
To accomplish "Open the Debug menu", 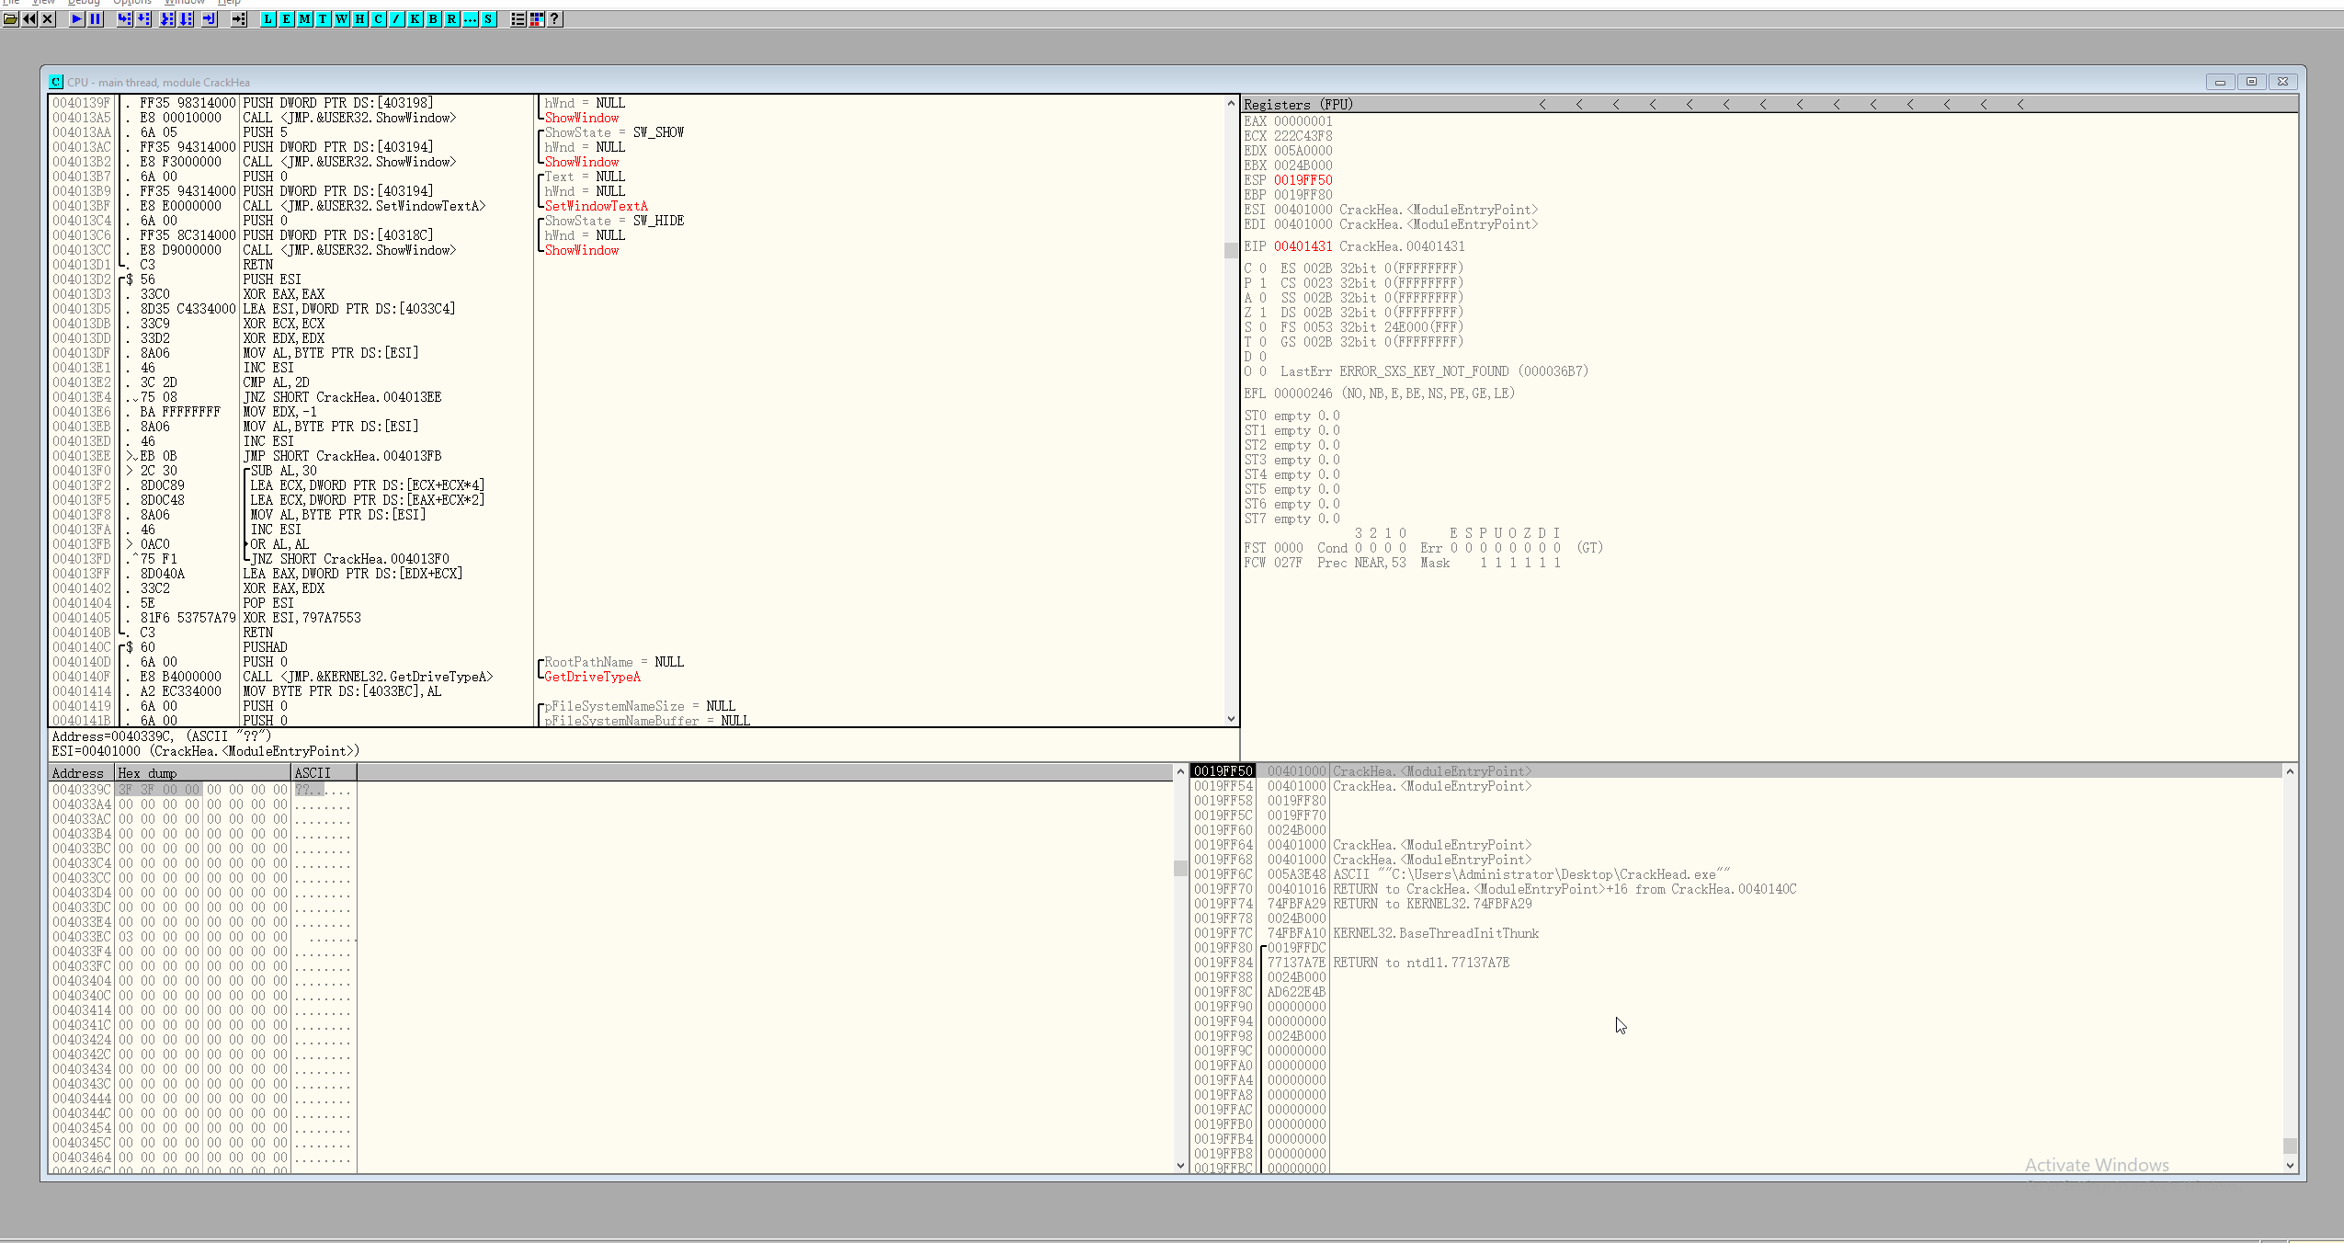I will coord(84,3).
